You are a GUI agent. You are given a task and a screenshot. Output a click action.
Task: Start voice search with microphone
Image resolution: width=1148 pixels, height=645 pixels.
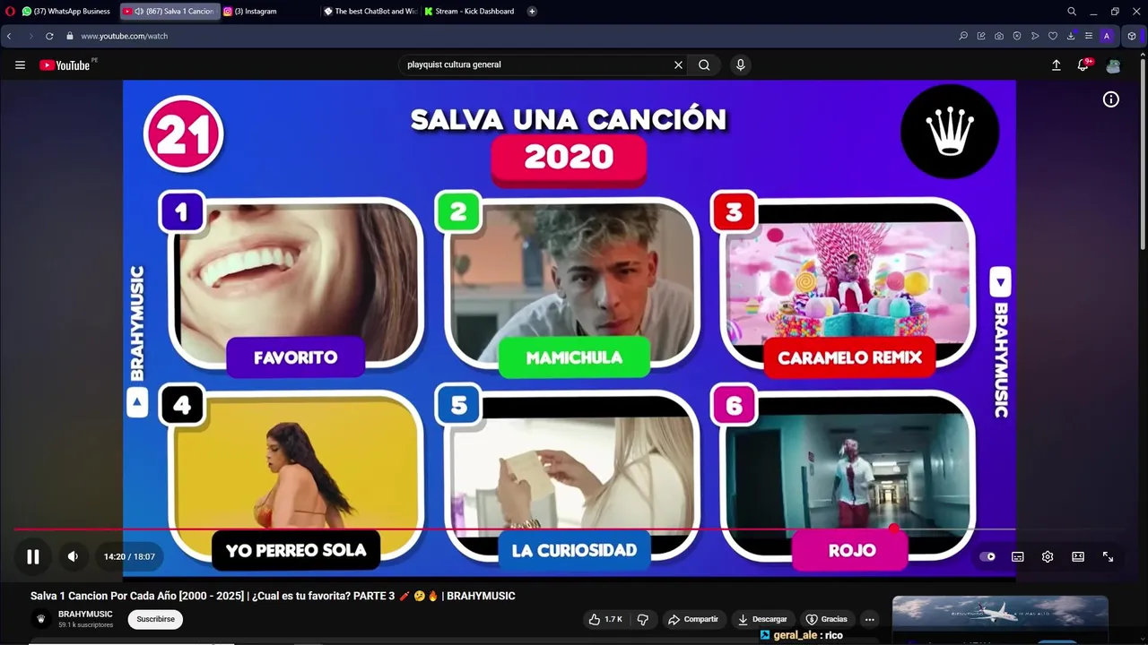click(x=740, y=64)
